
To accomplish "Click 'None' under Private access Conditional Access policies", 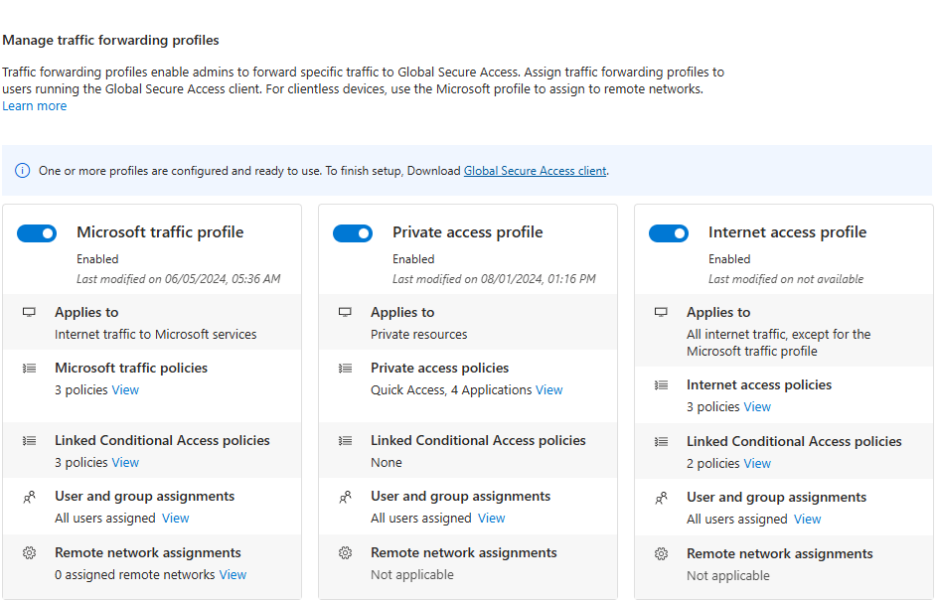I will pyautogui.click(x=387, y=463).
